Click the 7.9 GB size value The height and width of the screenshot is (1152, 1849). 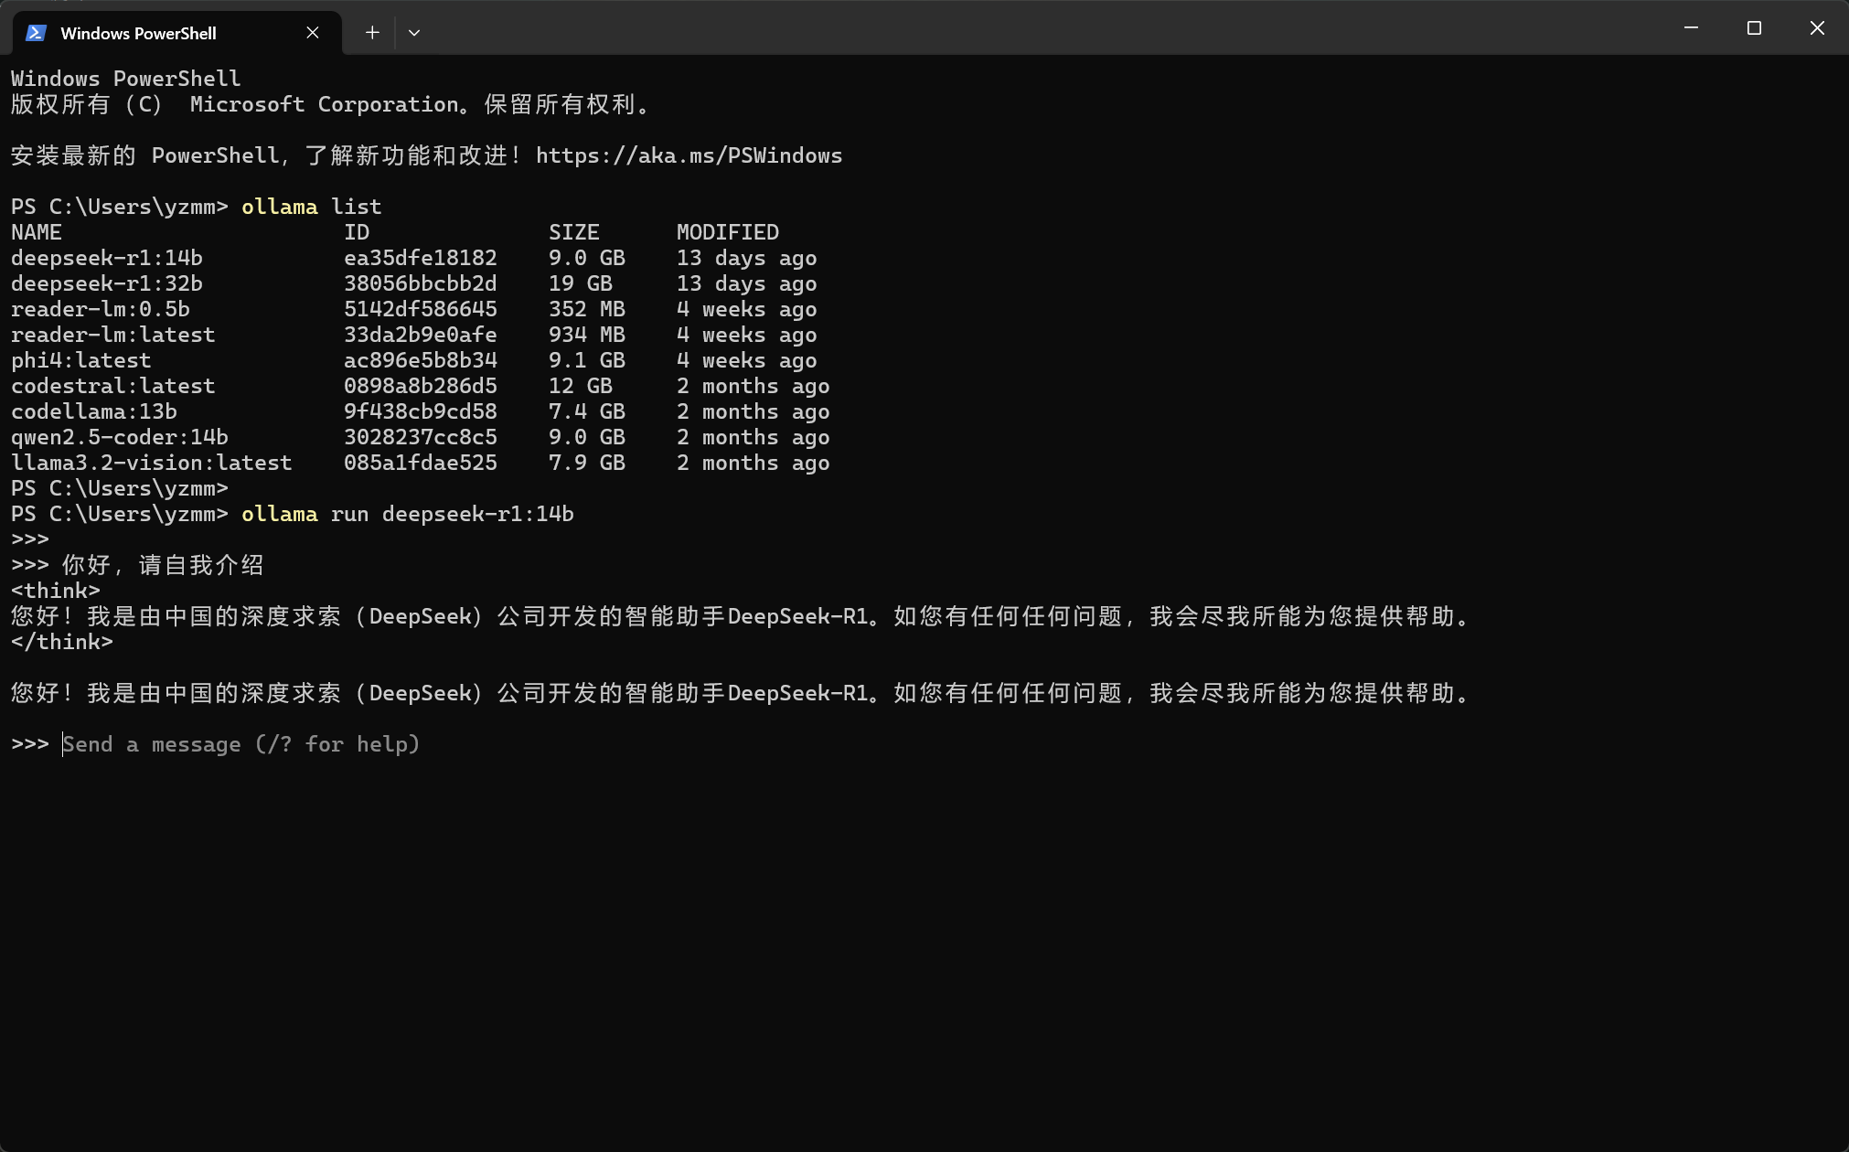point(587,463)
